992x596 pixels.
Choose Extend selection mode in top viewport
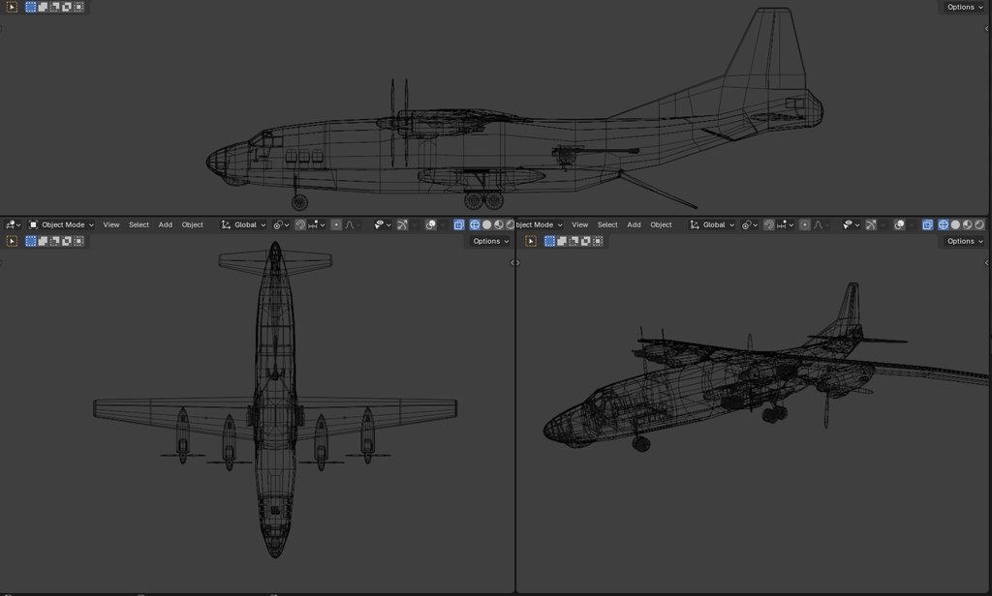coord(43,7)
